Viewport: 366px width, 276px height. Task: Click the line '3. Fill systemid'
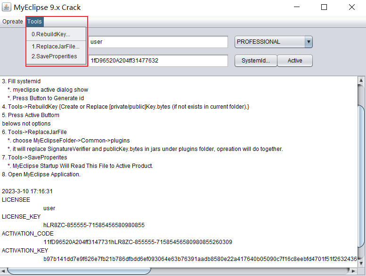[x=21, y=81]
